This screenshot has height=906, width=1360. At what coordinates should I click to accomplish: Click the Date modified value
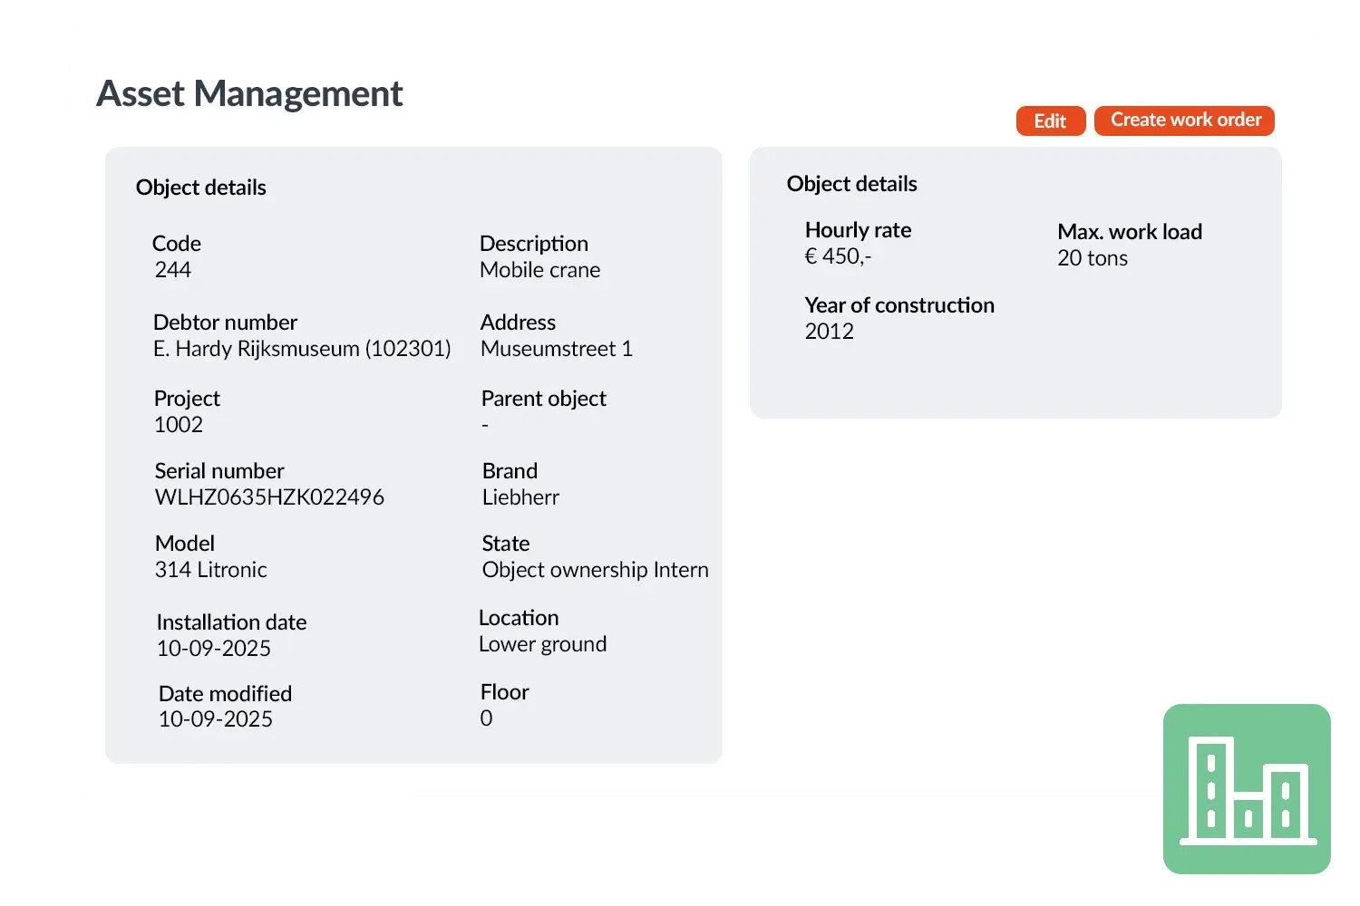[x=216, y=719]
